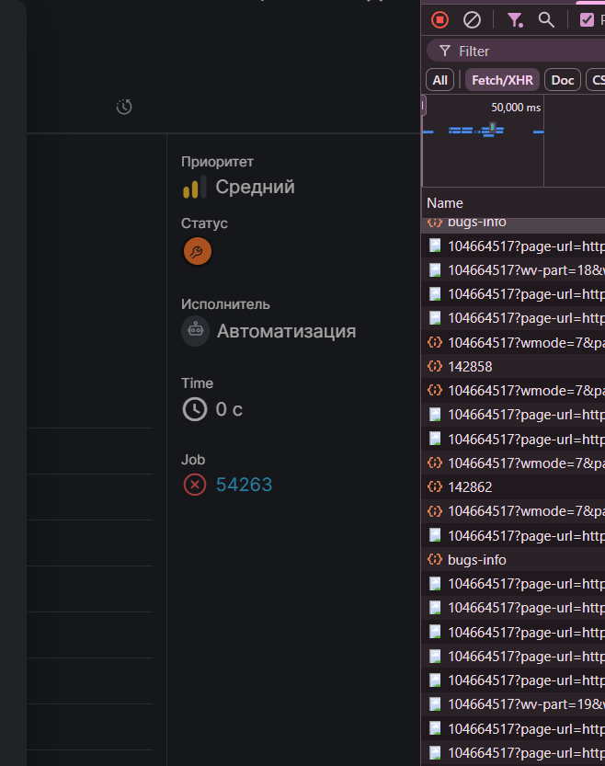
Task: Clear the network log
Action: click(x=472, y=19)
